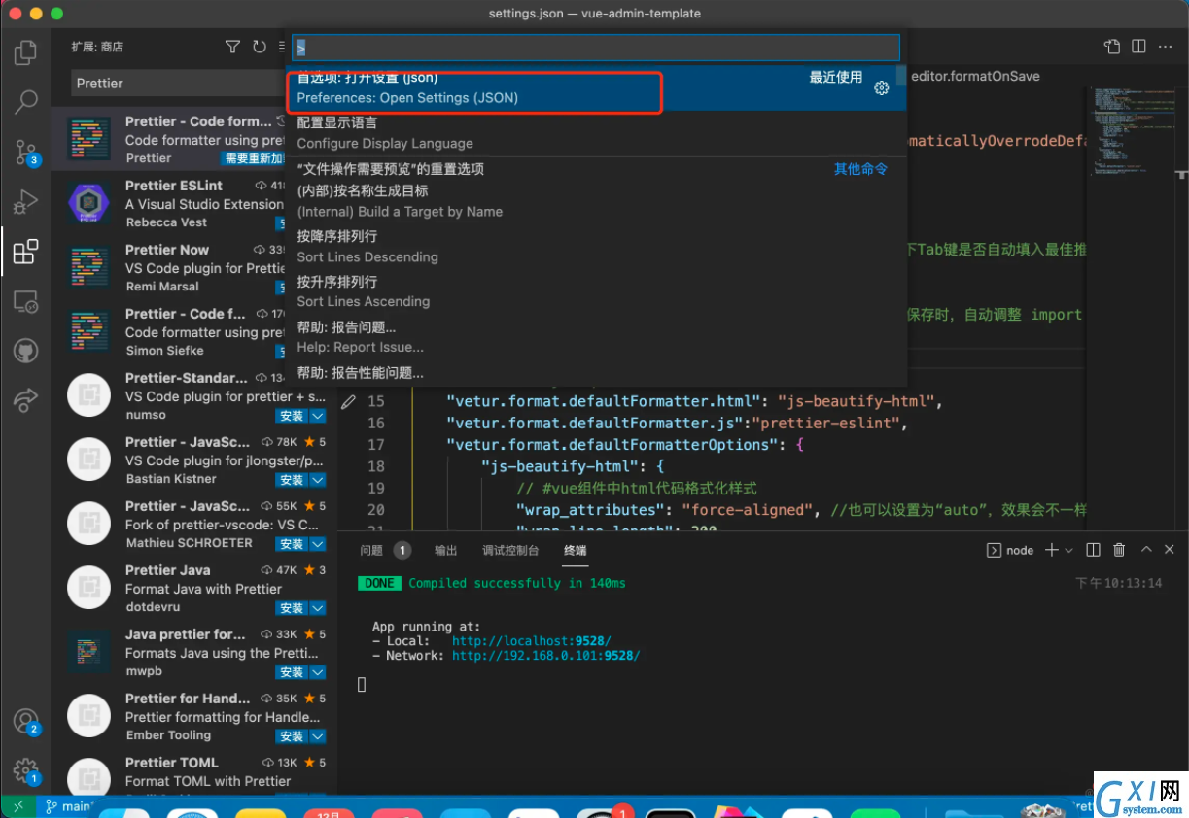This screenshot has height=818, width=1189.
Task: Maximize the panel with up chevron
Action: point(1145,550)
